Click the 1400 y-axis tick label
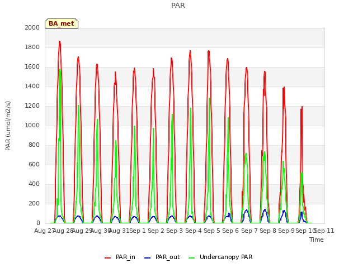This screenshot has width=358, height=268. (32, 86)
